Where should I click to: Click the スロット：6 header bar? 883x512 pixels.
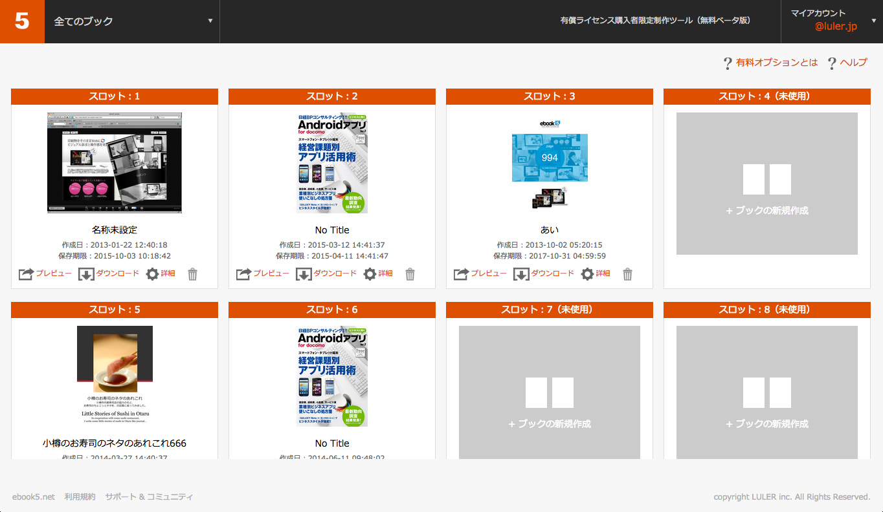(x=332, y=310)
